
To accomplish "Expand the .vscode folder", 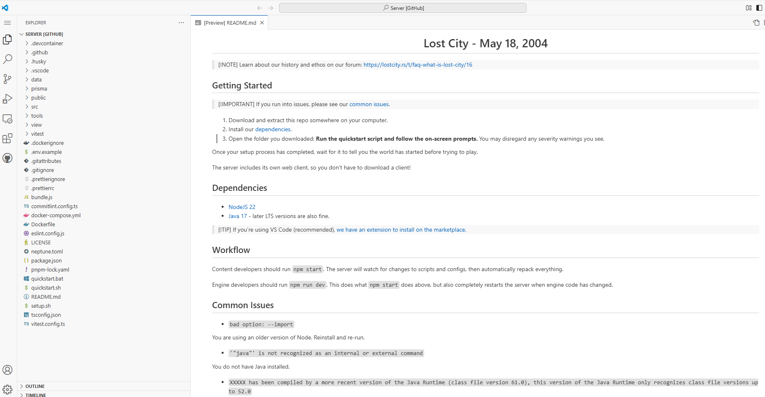I will (104, 70).
